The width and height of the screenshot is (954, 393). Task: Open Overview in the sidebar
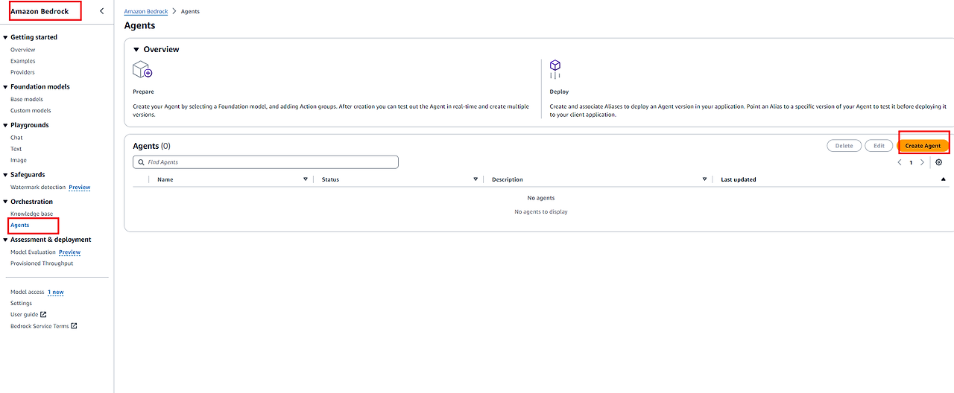coord(22,50)
